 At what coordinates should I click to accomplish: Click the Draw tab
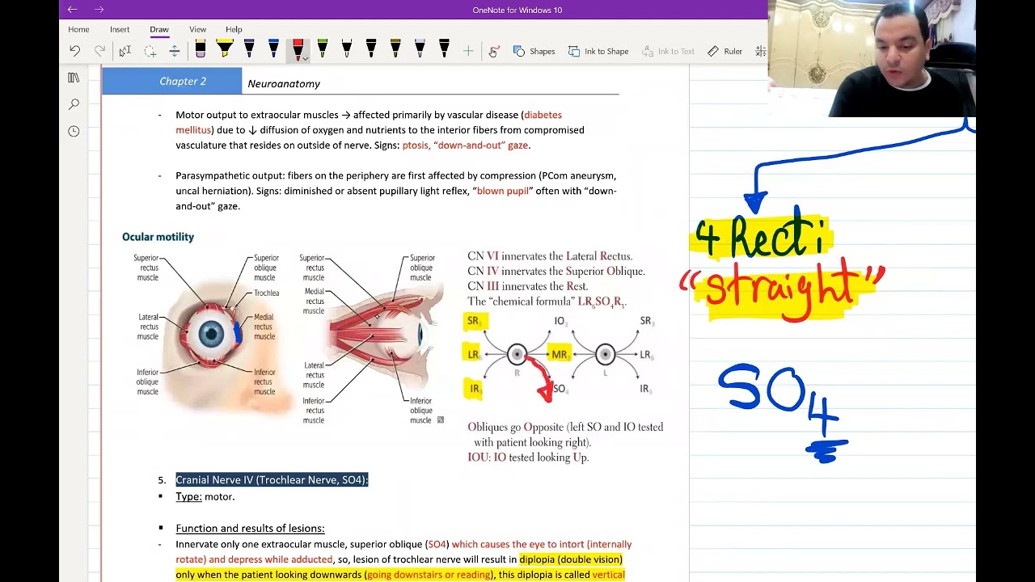click(159, 29)
